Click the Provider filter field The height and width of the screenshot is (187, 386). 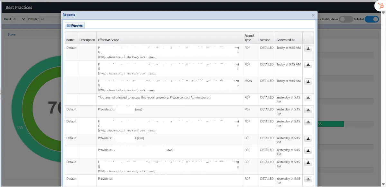50,19
